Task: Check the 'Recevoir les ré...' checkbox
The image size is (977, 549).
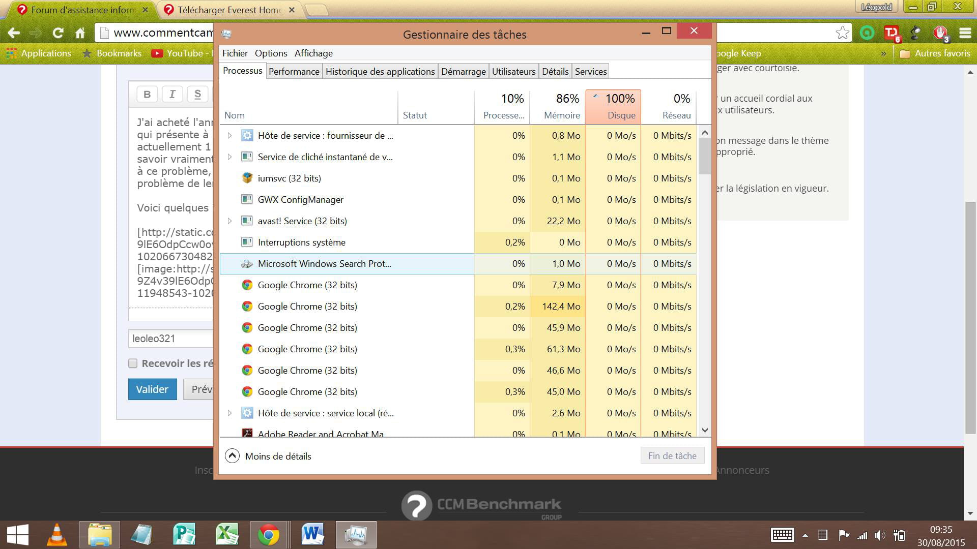Action: click(x=133, y=363)
